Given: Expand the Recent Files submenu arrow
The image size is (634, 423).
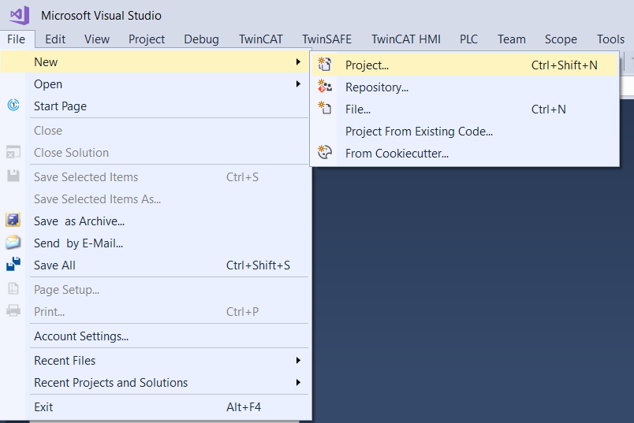Looking at the screenshot, I should click(x=298, y=361).
